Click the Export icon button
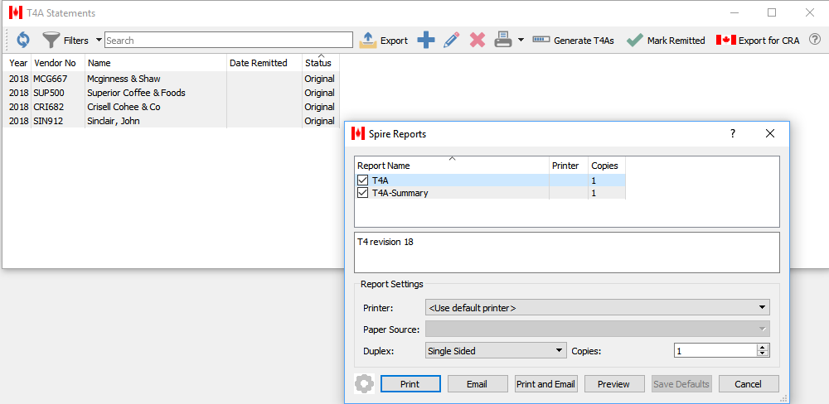This screenshot has width=829, height=404. tap(384, 40)
